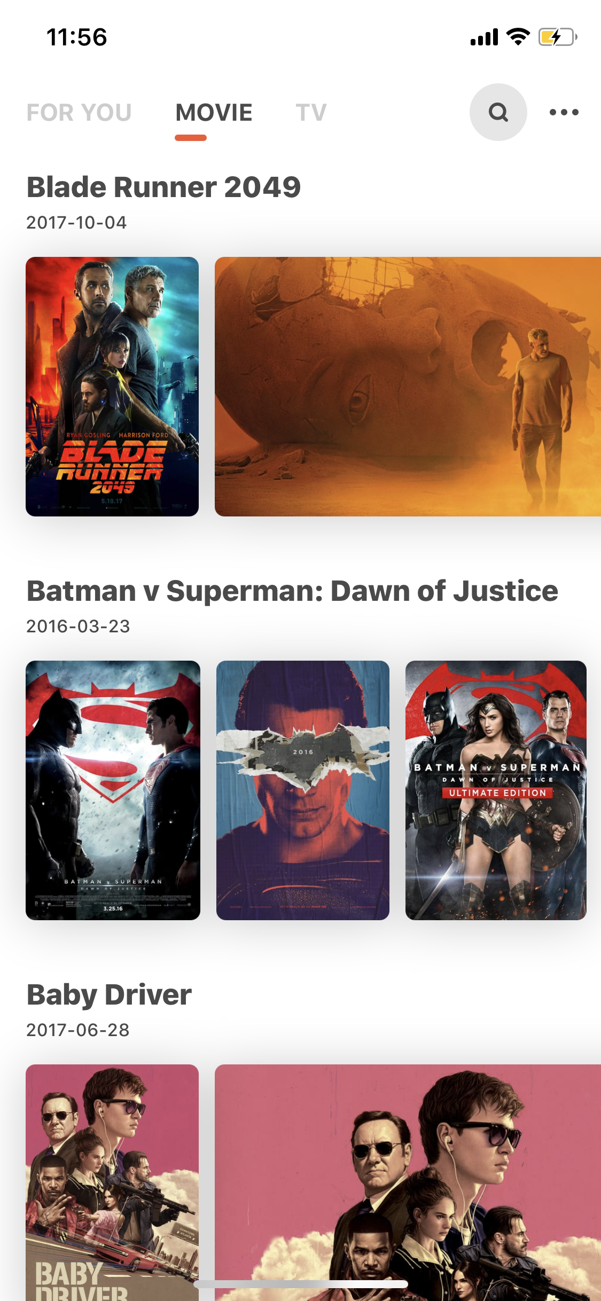Image resolution: width=601 pixels, height=1301 pixels.
Task: Open the Baby Driver title link
Action: click(x=109, y=995)
